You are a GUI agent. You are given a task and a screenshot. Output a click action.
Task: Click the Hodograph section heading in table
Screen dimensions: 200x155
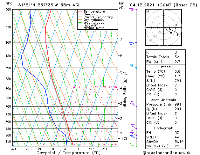point(164,128)
